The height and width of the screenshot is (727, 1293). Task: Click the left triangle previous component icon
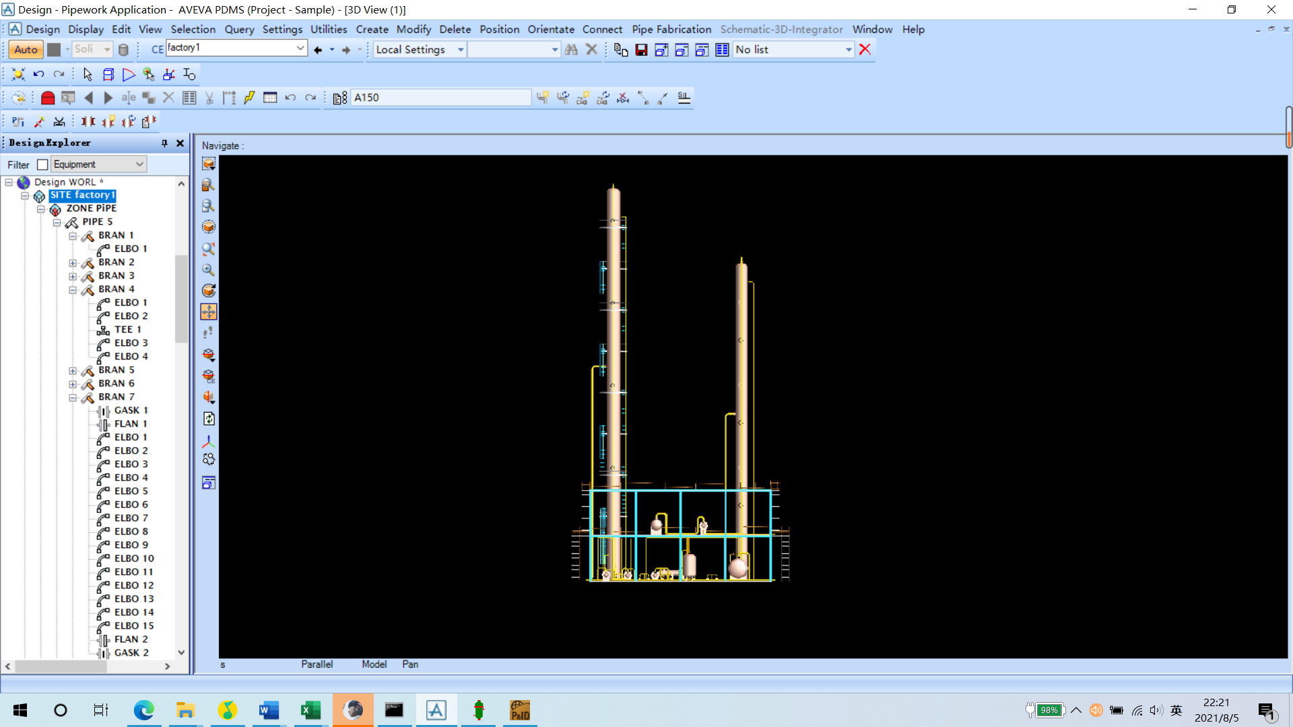click(88, 98)
